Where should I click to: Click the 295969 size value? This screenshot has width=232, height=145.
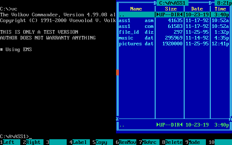[174, 38]
